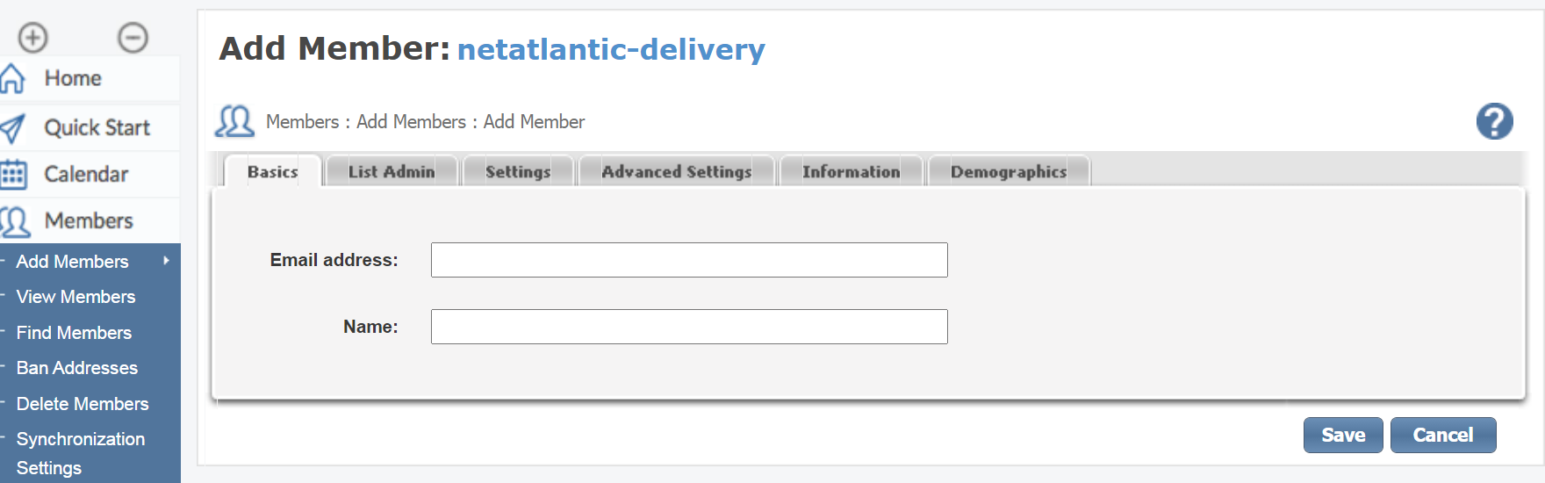This screenshot has height=483, width=1545.
Task: Click the Home house icon
Action: (x=12, y=78)
